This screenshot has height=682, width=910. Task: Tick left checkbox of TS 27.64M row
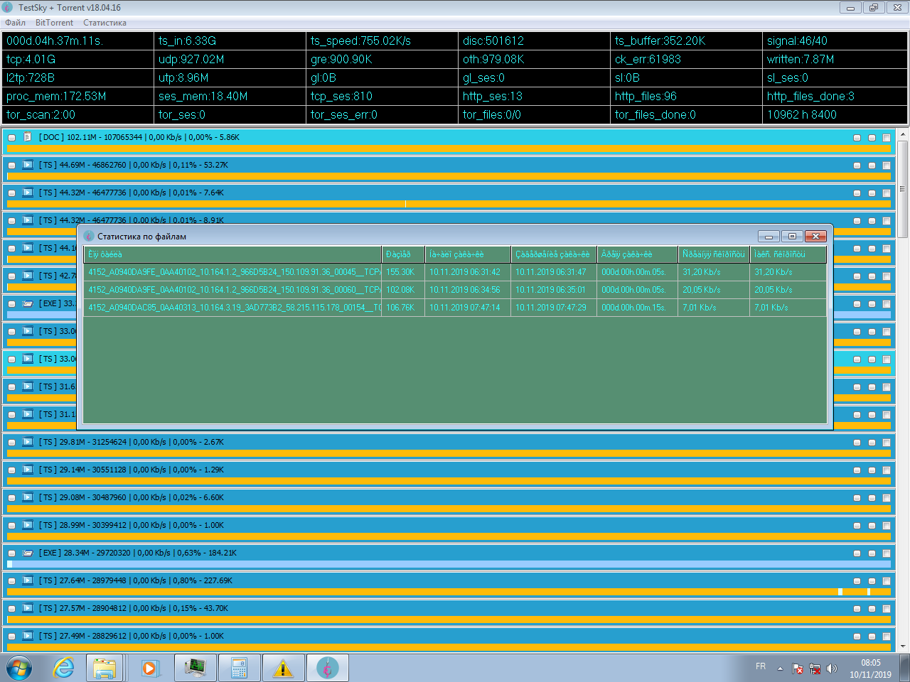coord(11,581)
